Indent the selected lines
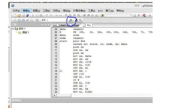 [x=84, y=15]
